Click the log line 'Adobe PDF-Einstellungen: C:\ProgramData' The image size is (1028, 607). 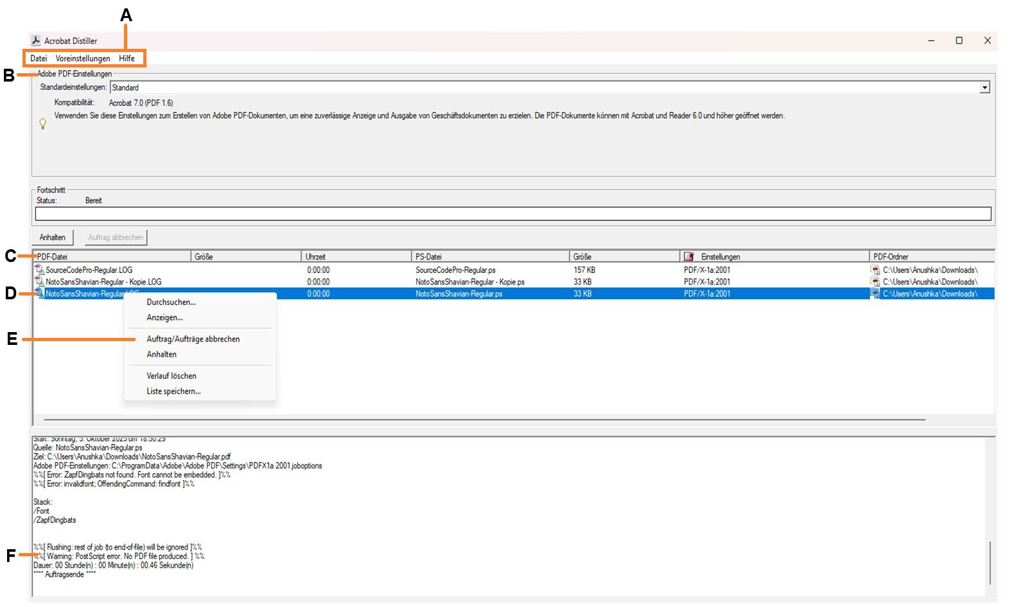(x=178, y=466)
